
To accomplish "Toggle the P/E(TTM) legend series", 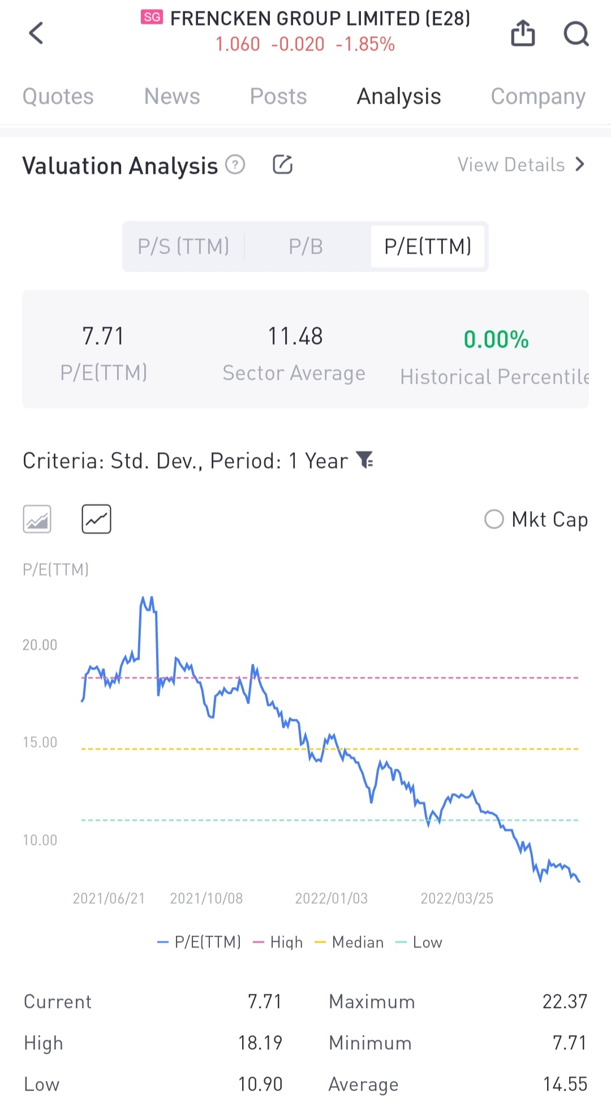I will click(199, 942).
